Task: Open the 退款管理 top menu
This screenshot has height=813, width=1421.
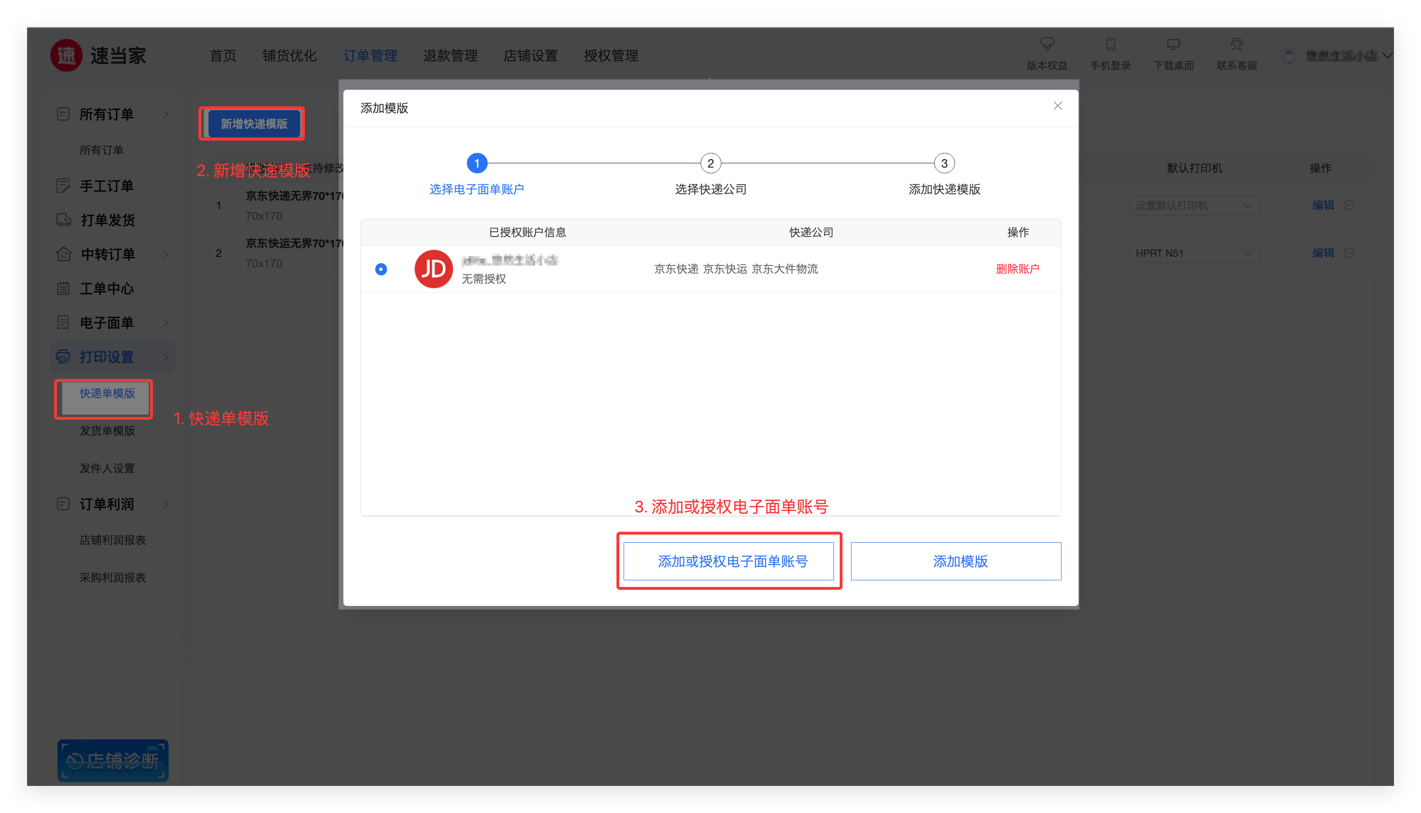Action: point(450,56)
